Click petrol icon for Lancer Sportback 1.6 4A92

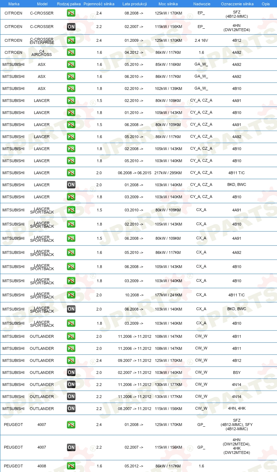click(71, 252)
